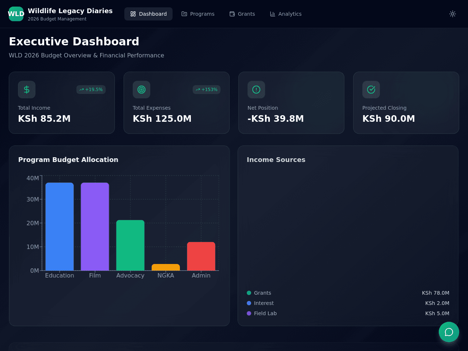
Task: Open the Analytics tab
Action: (286, 14)
